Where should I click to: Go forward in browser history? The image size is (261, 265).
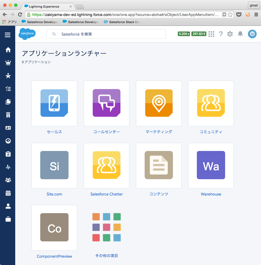[x=12, y=15]
